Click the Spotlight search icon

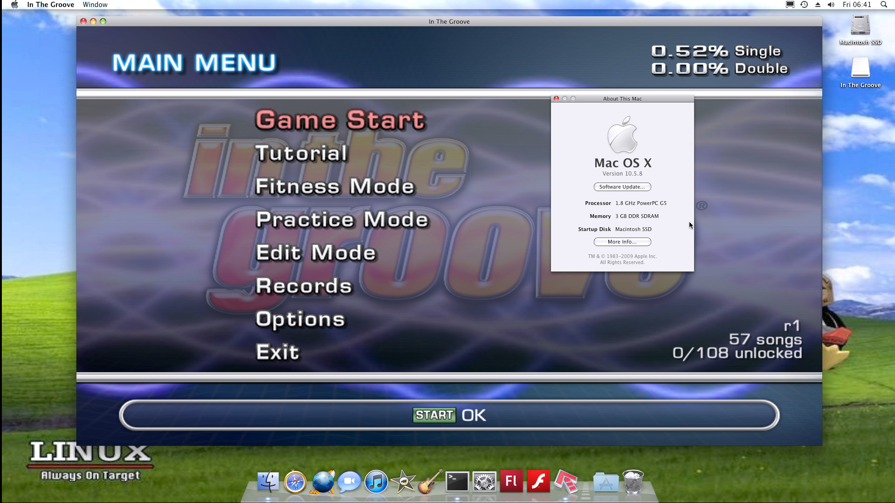coord(883,5)
